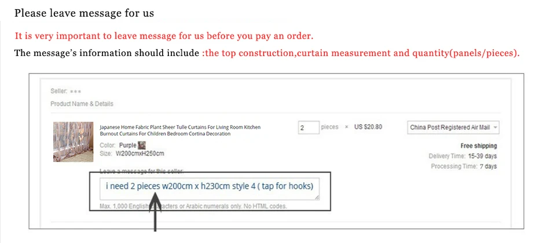Click the curtain product thumbnail image
This screenshot has height=243, width=550.
click(73, 141)
